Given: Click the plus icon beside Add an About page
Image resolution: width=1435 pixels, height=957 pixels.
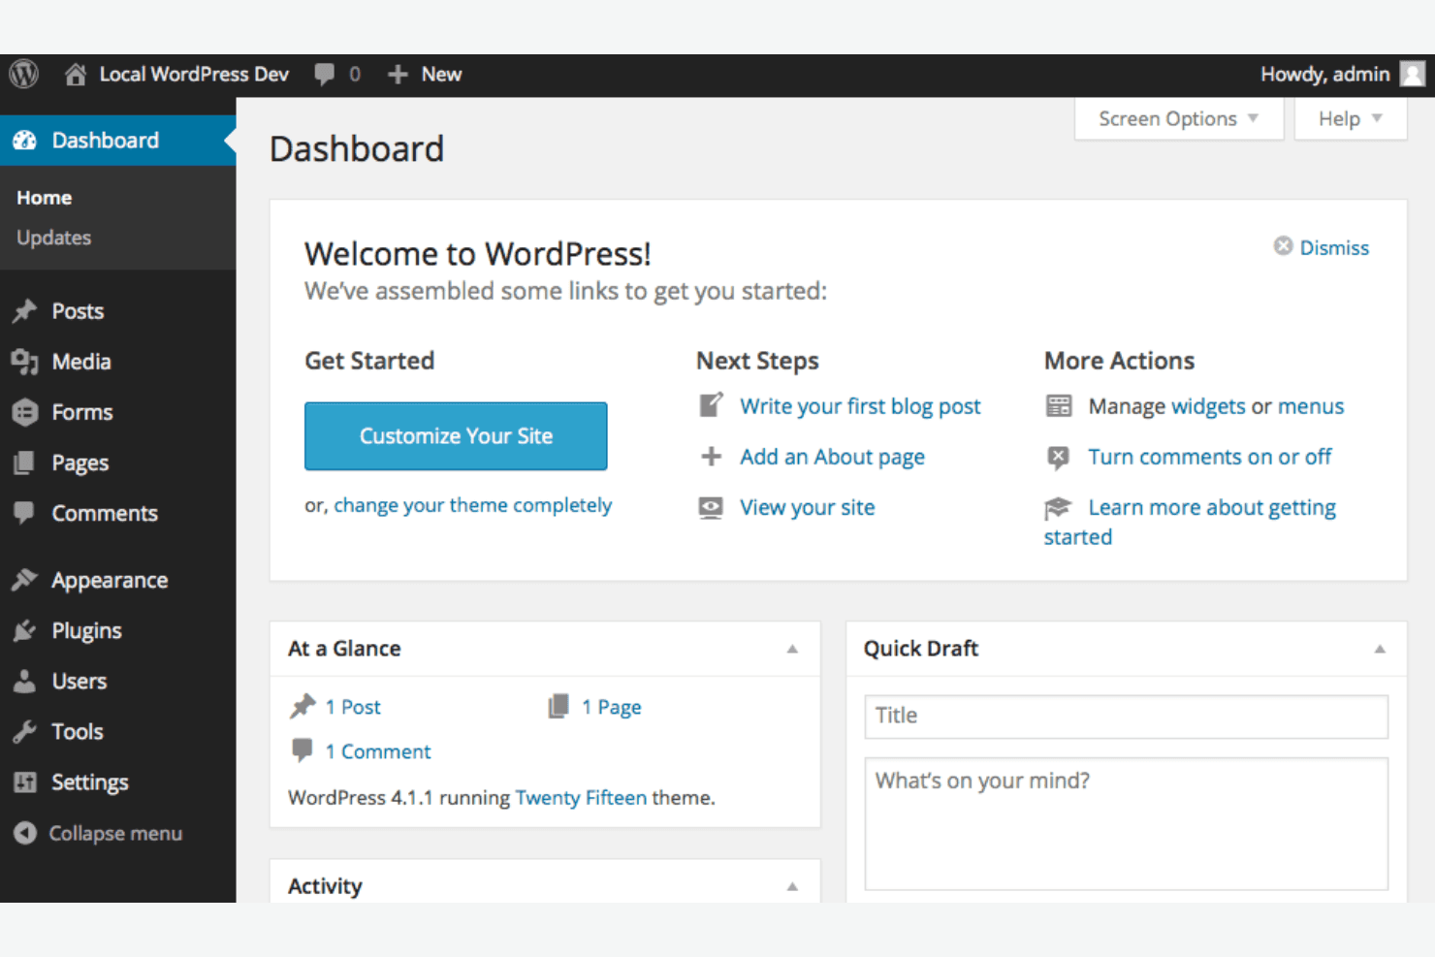Looking at the screenshot, I should coord(711,456).
